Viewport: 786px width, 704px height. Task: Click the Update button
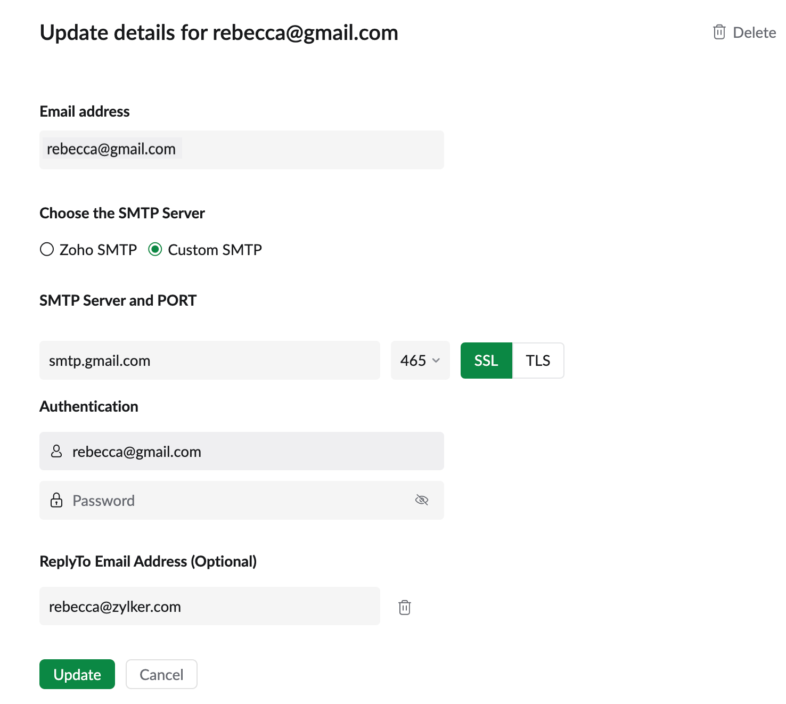77,674
